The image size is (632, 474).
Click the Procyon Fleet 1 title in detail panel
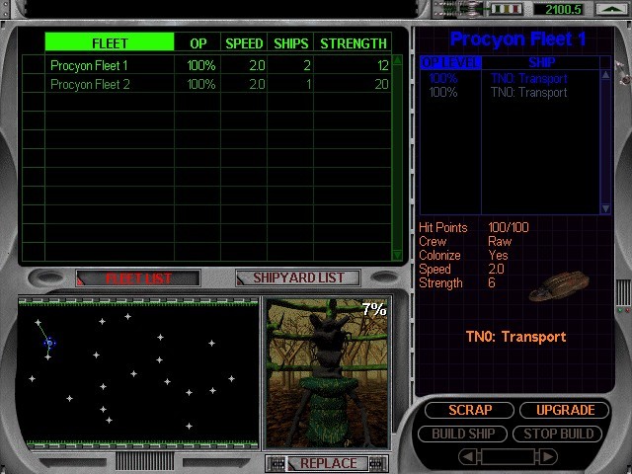point(517,39)
